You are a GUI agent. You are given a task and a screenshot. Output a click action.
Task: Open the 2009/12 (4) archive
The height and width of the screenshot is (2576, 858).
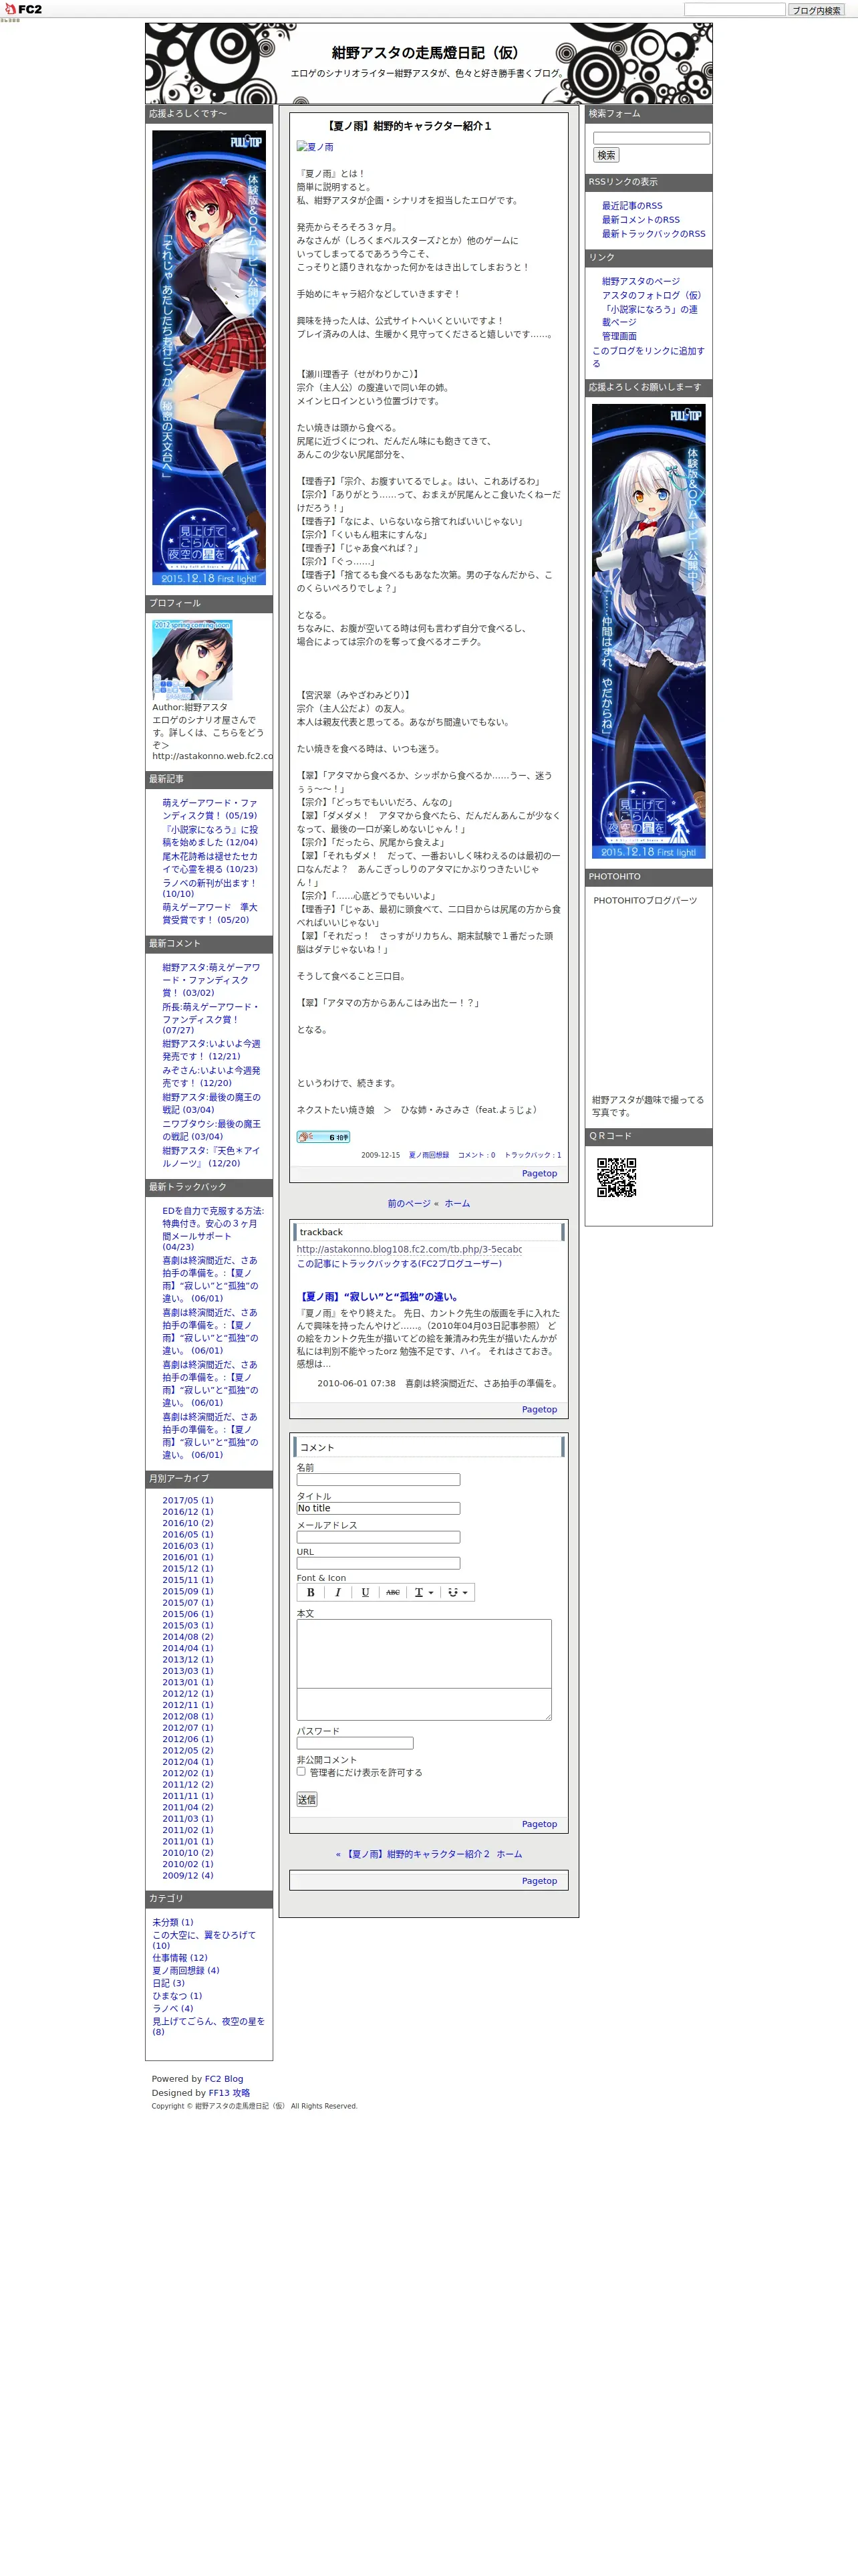[188, 1875]
